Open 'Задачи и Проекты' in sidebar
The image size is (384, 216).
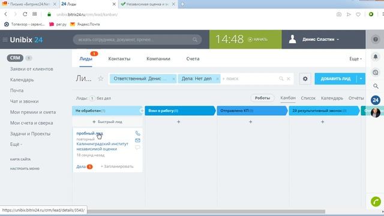30,134
